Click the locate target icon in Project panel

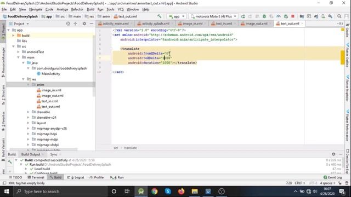pos(68,24)
